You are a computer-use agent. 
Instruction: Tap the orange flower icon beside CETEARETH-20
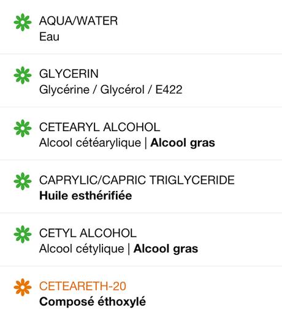click(23, 287)
